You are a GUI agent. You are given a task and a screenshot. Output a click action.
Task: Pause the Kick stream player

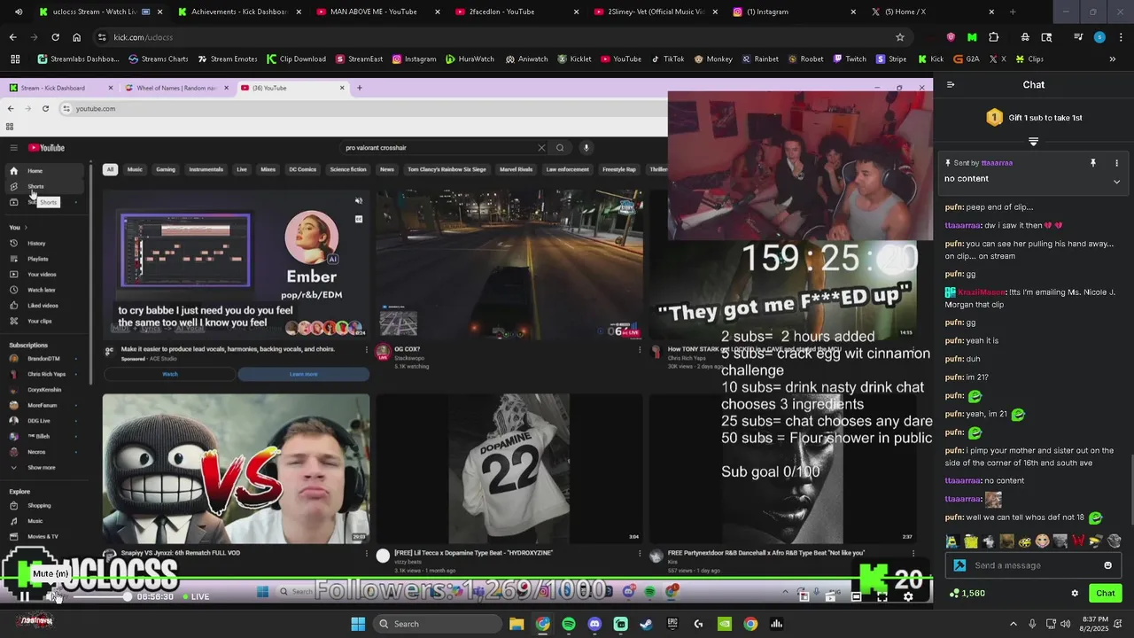pos(24,596)
